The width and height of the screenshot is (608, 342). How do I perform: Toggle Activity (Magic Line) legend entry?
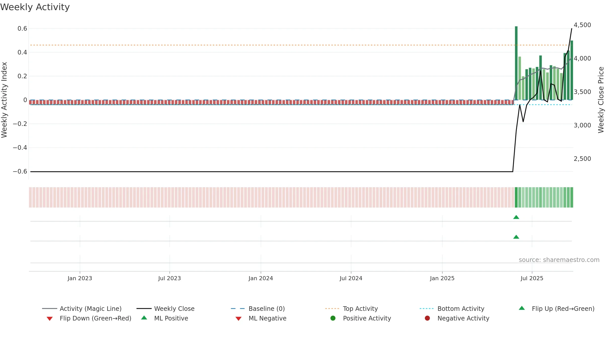[82, 309]
